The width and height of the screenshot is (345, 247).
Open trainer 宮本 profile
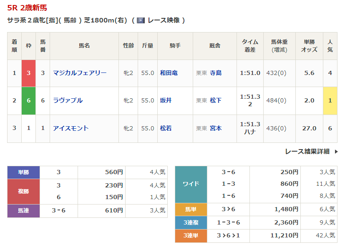[216, 128]
